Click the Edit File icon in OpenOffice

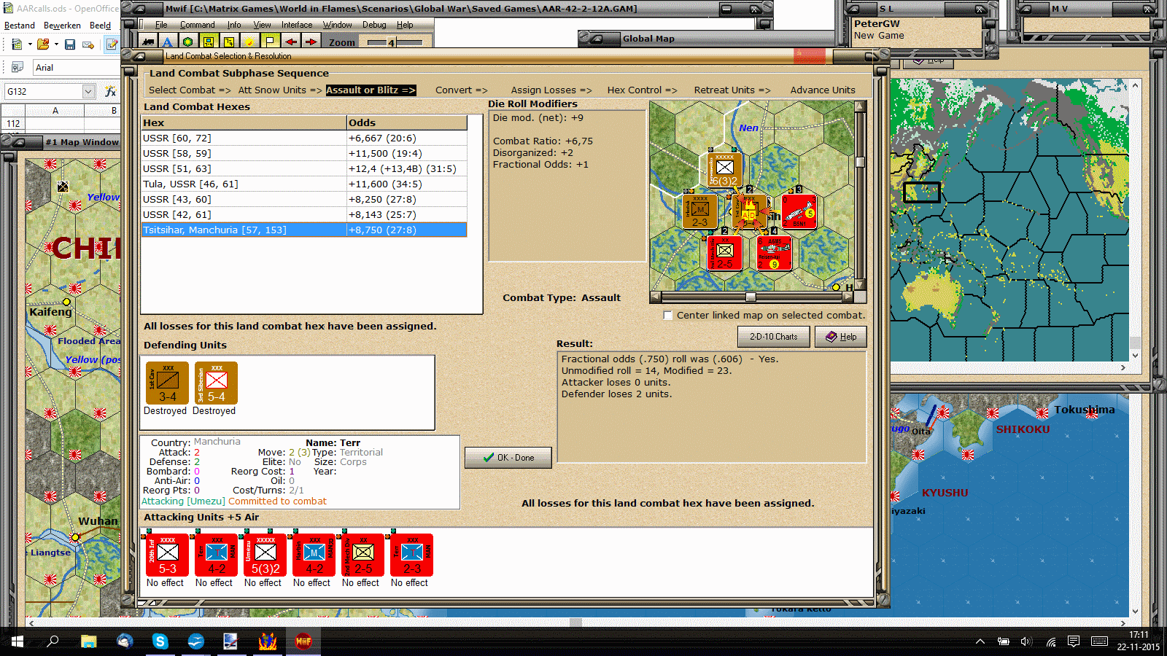pos(112,45)
